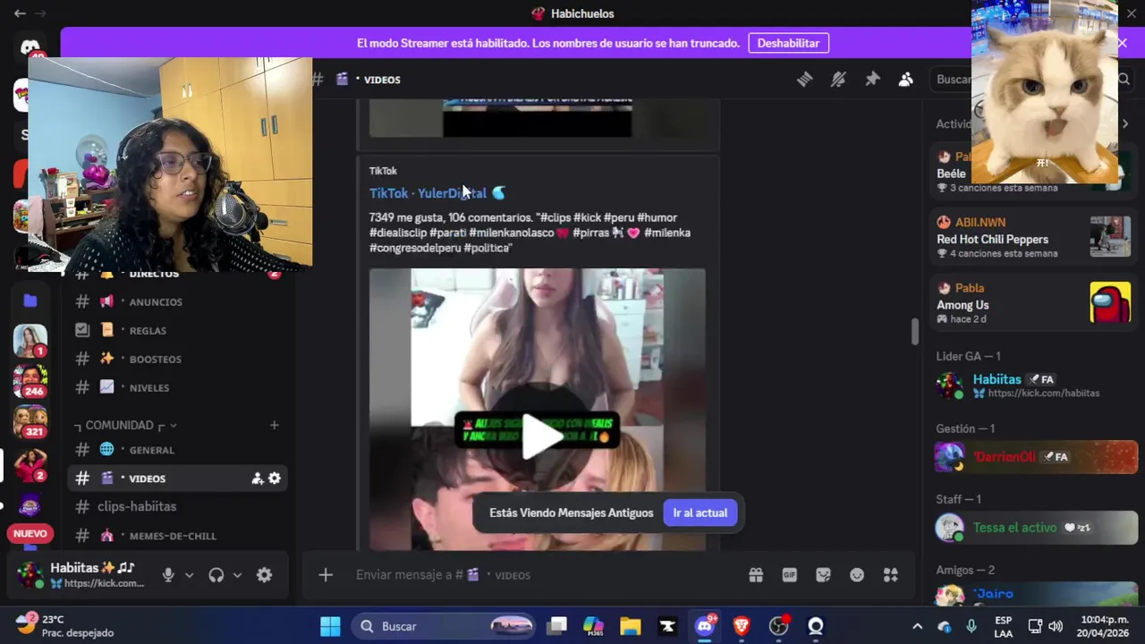Open File Explorer from taskbar

click(x=631, y=626)
